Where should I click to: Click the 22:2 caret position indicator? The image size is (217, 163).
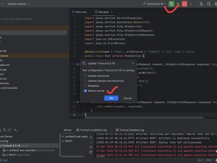pyautogui.click(x=200, y=160)
